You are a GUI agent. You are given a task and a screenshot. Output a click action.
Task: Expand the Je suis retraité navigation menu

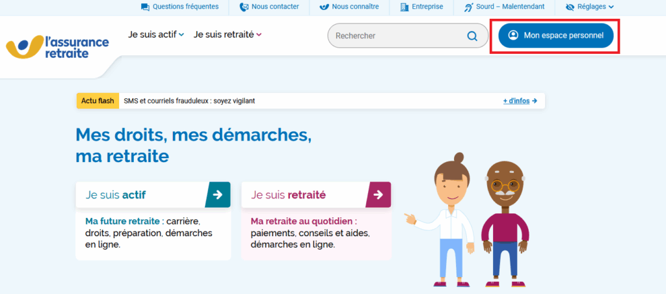click(x=228, y=34)
